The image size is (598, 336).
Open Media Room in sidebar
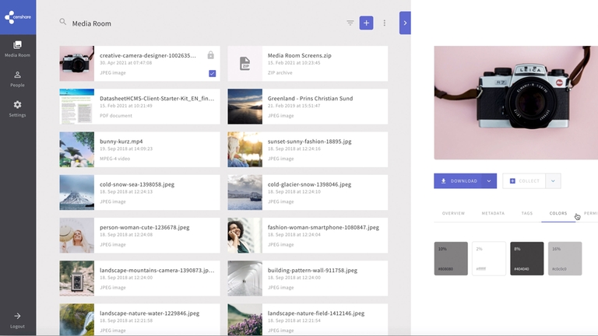click(x=18, y=50)
